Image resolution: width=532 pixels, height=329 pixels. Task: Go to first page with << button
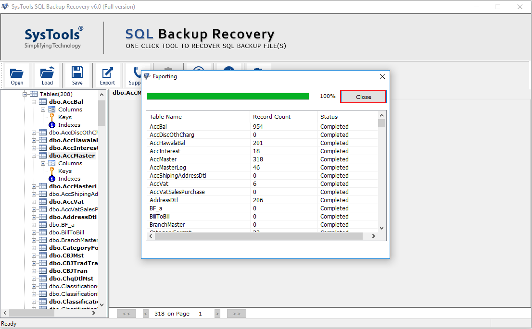click(126, 314)
